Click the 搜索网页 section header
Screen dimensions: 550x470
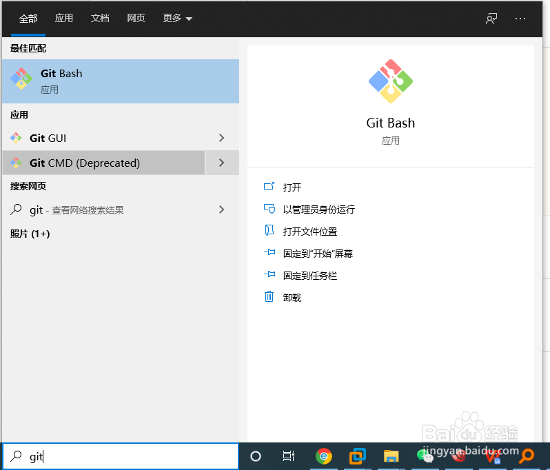[28, 186]
